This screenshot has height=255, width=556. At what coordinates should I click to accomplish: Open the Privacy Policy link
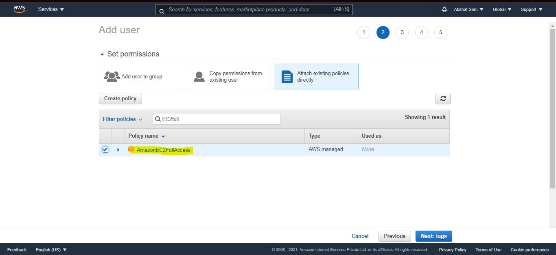coord(453,250)
